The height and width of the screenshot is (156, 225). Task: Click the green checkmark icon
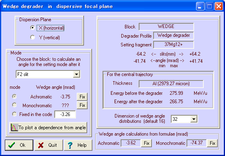12,145
